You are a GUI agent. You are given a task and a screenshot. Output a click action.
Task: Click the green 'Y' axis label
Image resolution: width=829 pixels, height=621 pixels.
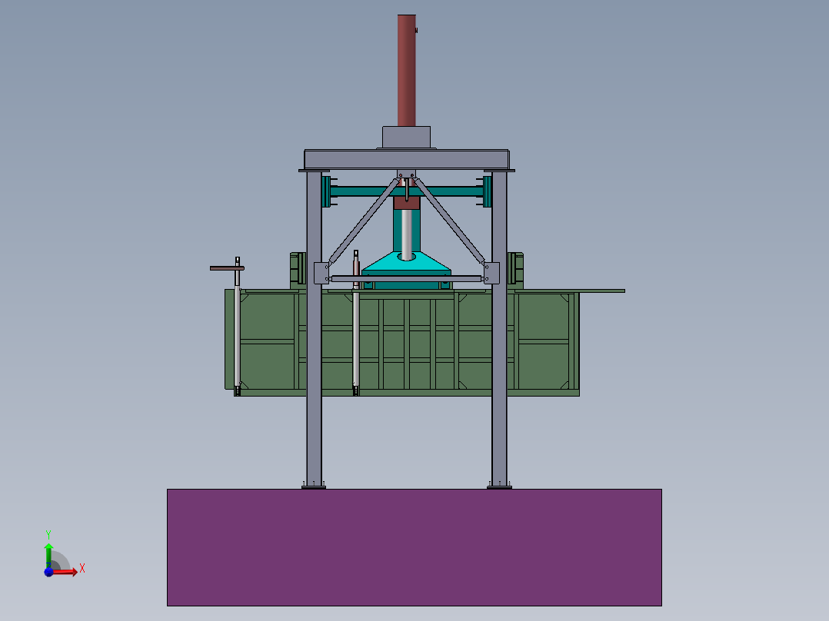pos(48,535)
